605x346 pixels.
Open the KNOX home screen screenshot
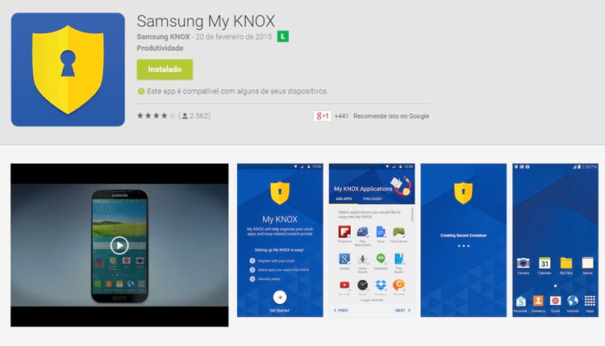[555, 240]
